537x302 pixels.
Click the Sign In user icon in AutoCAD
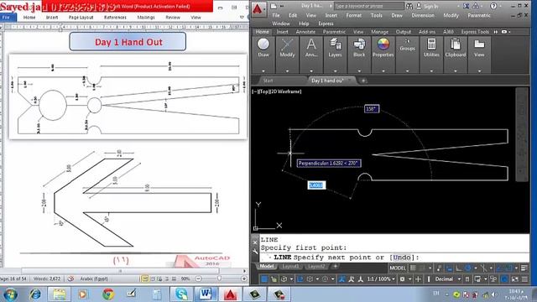point(419,6)
